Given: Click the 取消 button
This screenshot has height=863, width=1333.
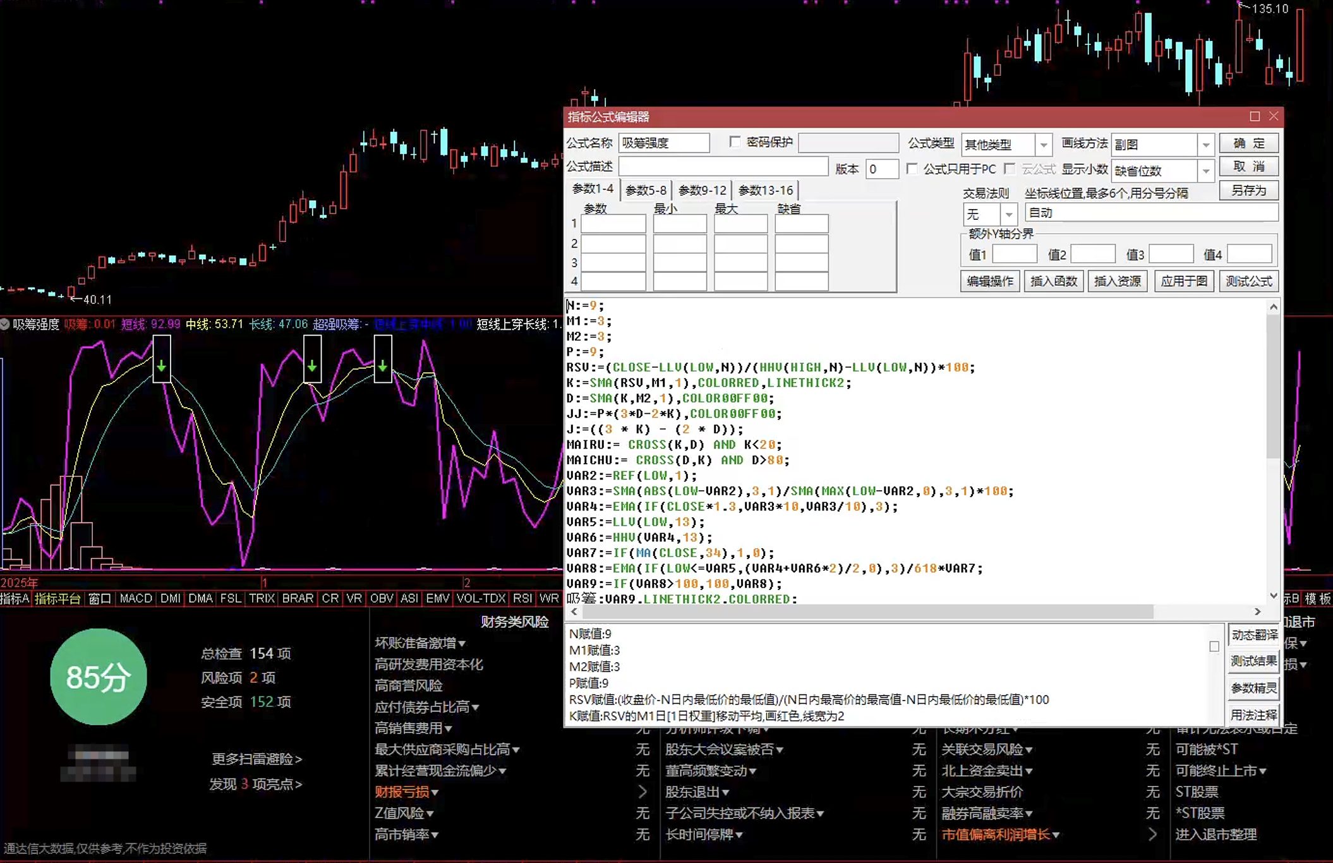Looking at the screenshot, I should (1249, 167).
